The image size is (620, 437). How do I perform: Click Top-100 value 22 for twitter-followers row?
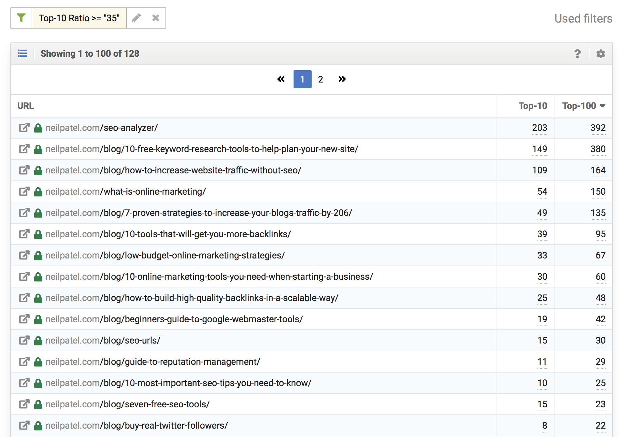[x=601, y=425]
